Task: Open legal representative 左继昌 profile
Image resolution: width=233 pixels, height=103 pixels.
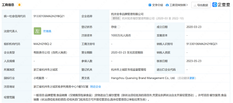Action: 47,31
